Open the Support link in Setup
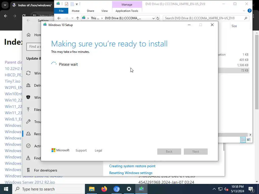The width and height of the screenshot is (259, 194). [81, 151]
